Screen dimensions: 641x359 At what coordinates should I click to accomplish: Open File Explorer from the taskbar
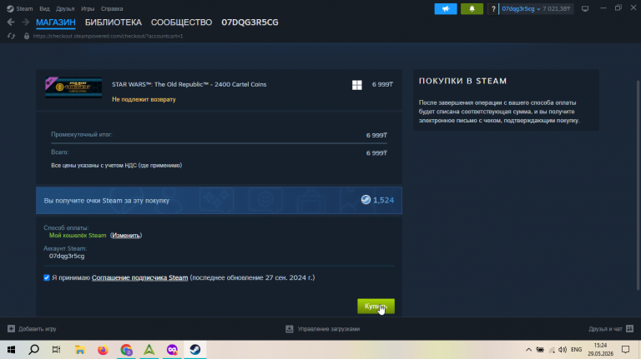pos(80,350)
